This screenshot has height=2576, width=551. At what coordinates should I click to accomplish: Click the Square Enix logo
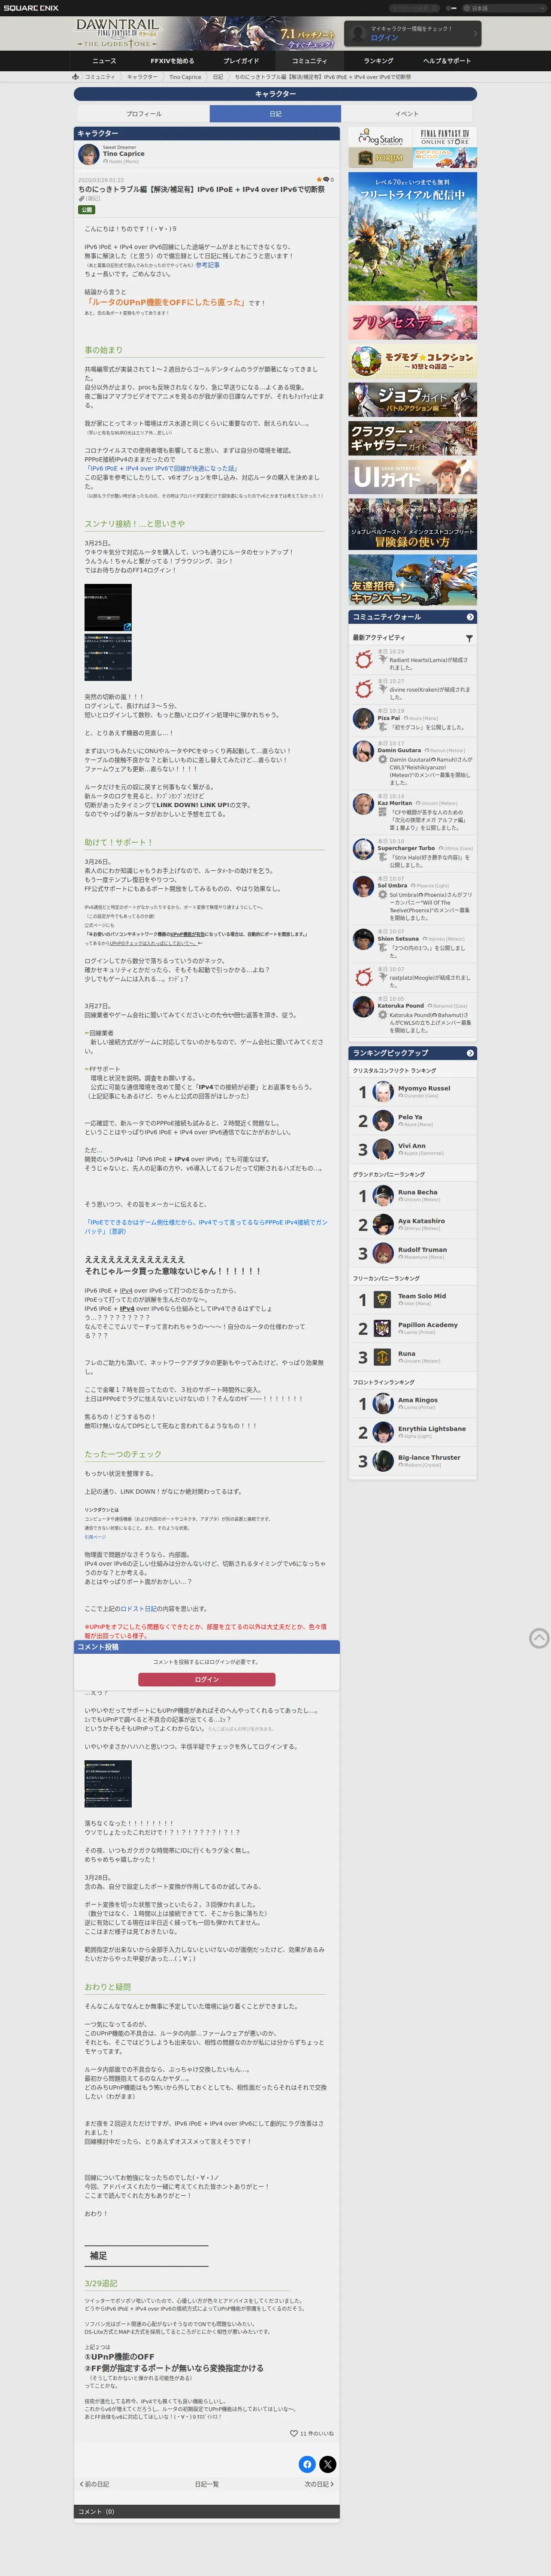(x=31, y=8)
